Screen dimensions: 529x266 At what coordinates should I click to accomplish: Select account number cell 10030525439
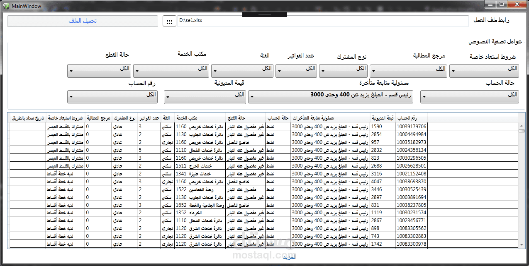[412, 189]
